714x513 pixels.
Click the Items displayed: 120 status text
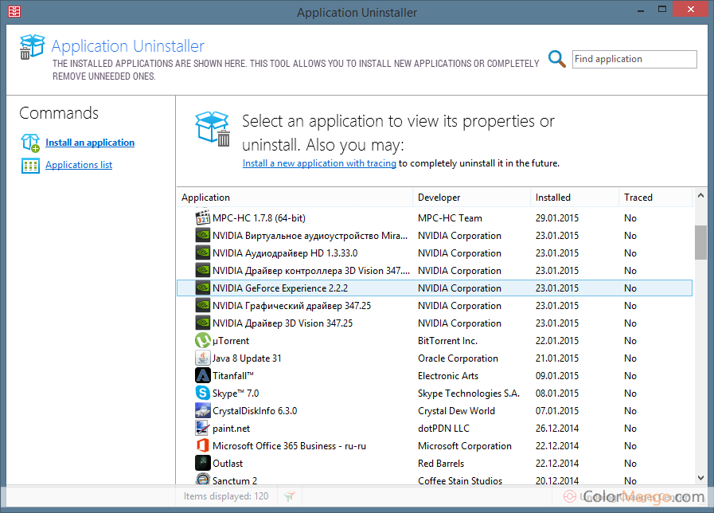click(226, 496)
